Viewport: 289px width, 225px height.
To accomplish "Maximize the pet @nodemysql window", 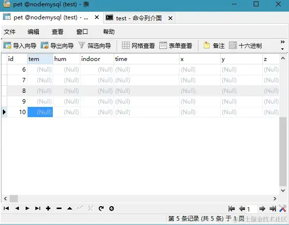I will tap(256, 4).
